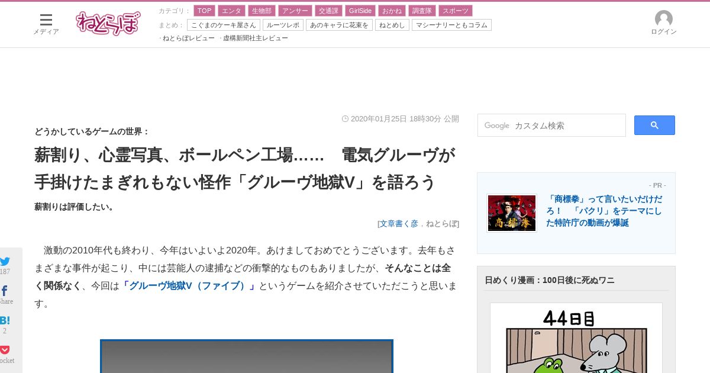Open こぐまのケーキ屋さん summary link
This screenshot has height=373, width=710.
(224, 25)
